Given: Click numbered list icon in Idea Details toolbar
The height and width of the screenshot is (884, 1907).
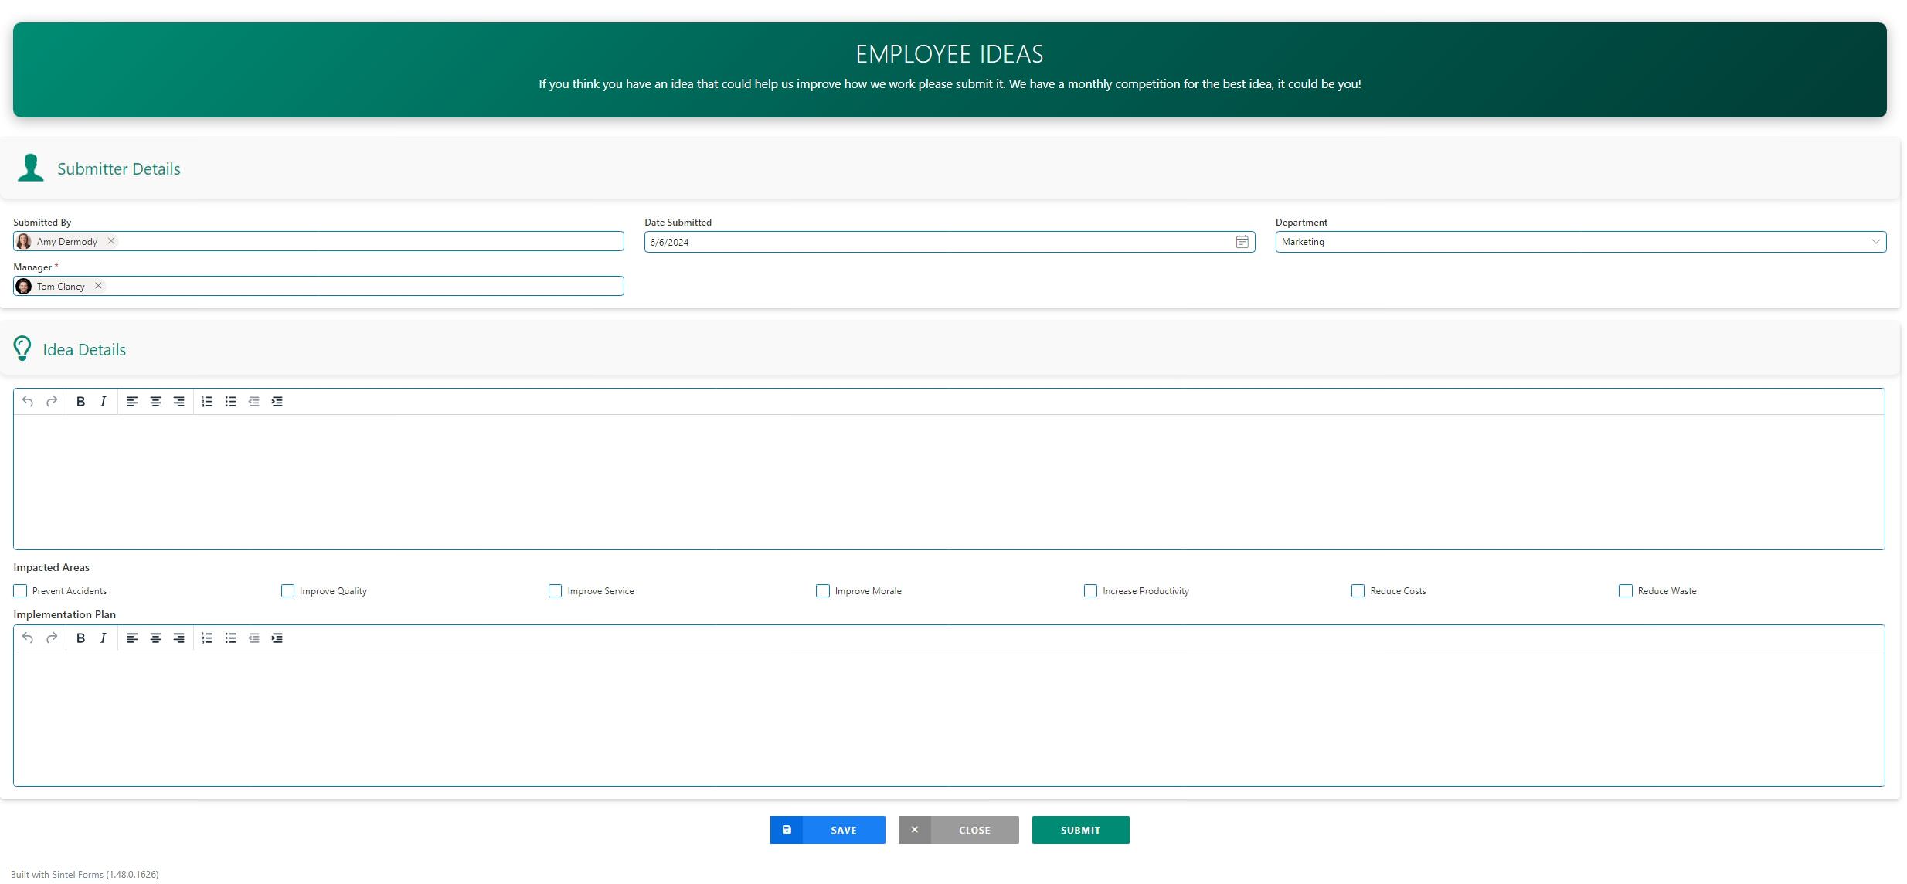Looking at the screenshot, I should pos(207,402).
